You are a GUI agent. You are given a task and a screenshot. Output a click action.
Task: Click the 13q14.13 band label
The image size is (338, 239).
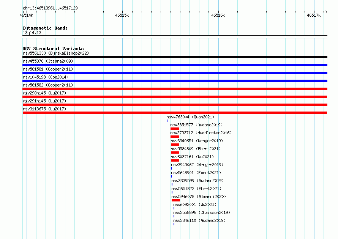(32, 33)
